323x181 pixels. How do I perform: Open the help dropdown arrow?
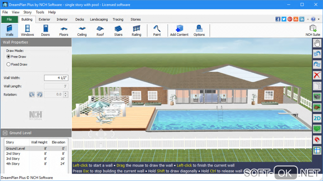(x=319, y=19)
